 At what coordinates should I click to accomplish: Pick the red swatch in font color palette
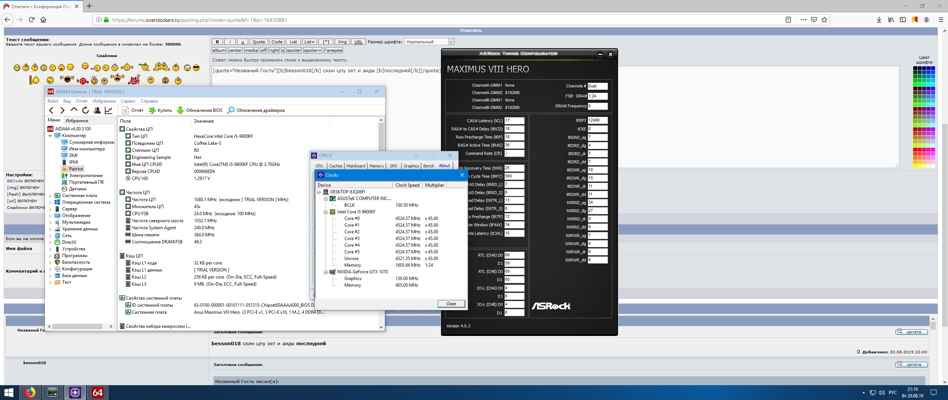coord(915,149)
